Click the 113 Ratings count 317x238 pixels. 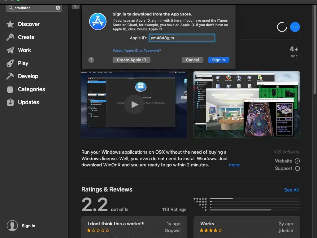[x=174, y=209]
